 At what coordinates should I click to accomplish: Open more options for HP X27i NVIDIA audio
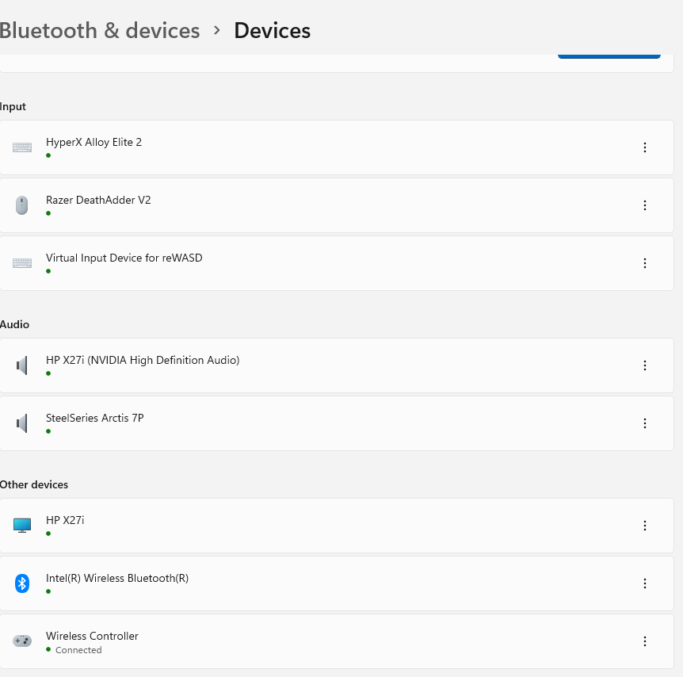pos(644,365)
